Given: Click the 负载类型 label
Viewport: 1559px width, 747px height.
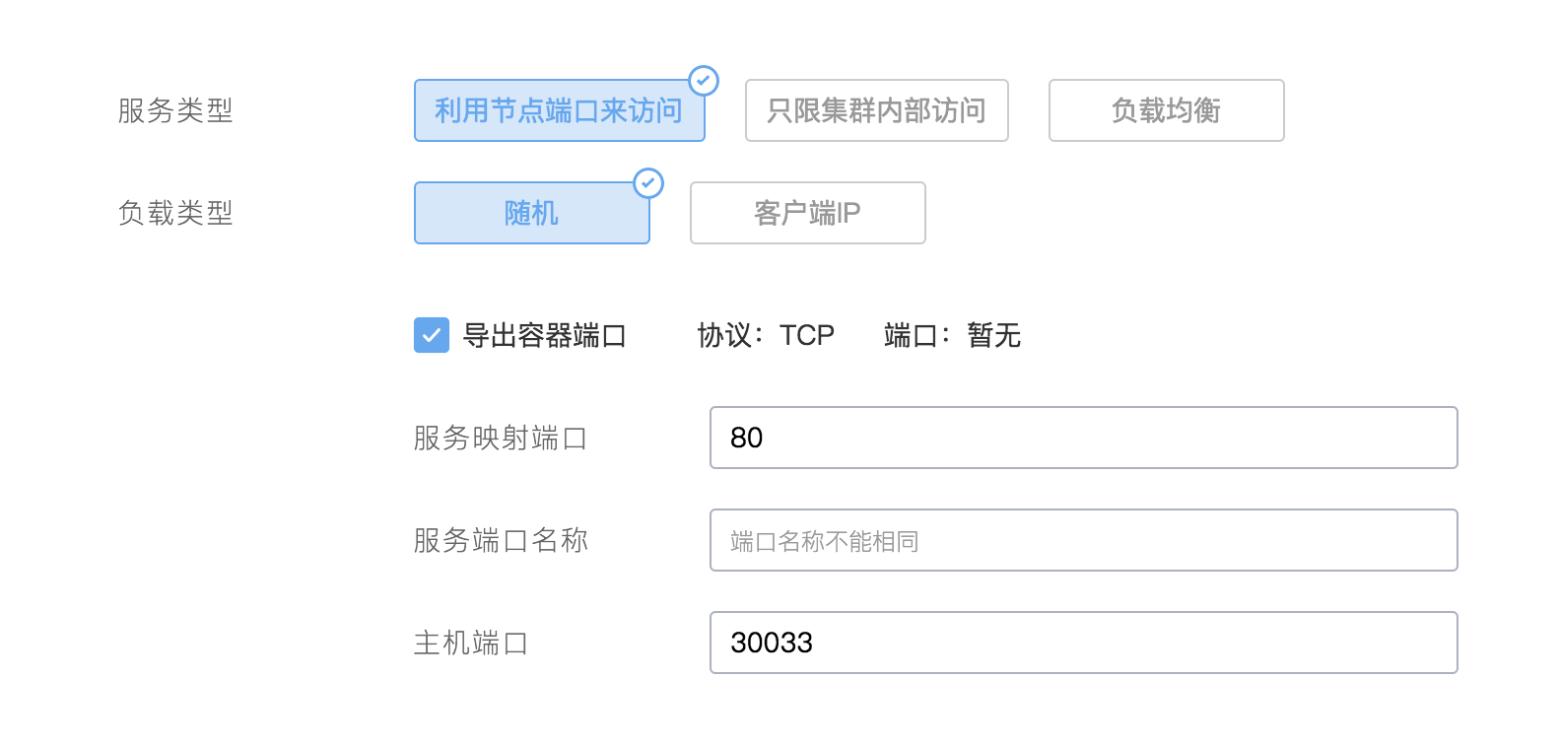Looking at the screenshot, I should tap(175, 214).
